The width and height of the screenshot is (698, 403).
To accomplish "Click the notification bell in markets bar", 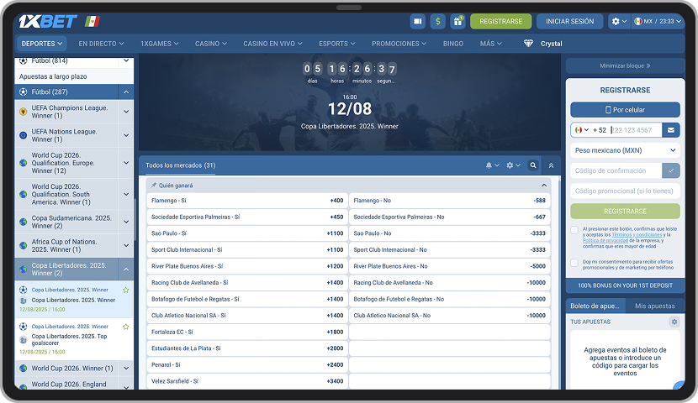I will click(x=489, y=165).
